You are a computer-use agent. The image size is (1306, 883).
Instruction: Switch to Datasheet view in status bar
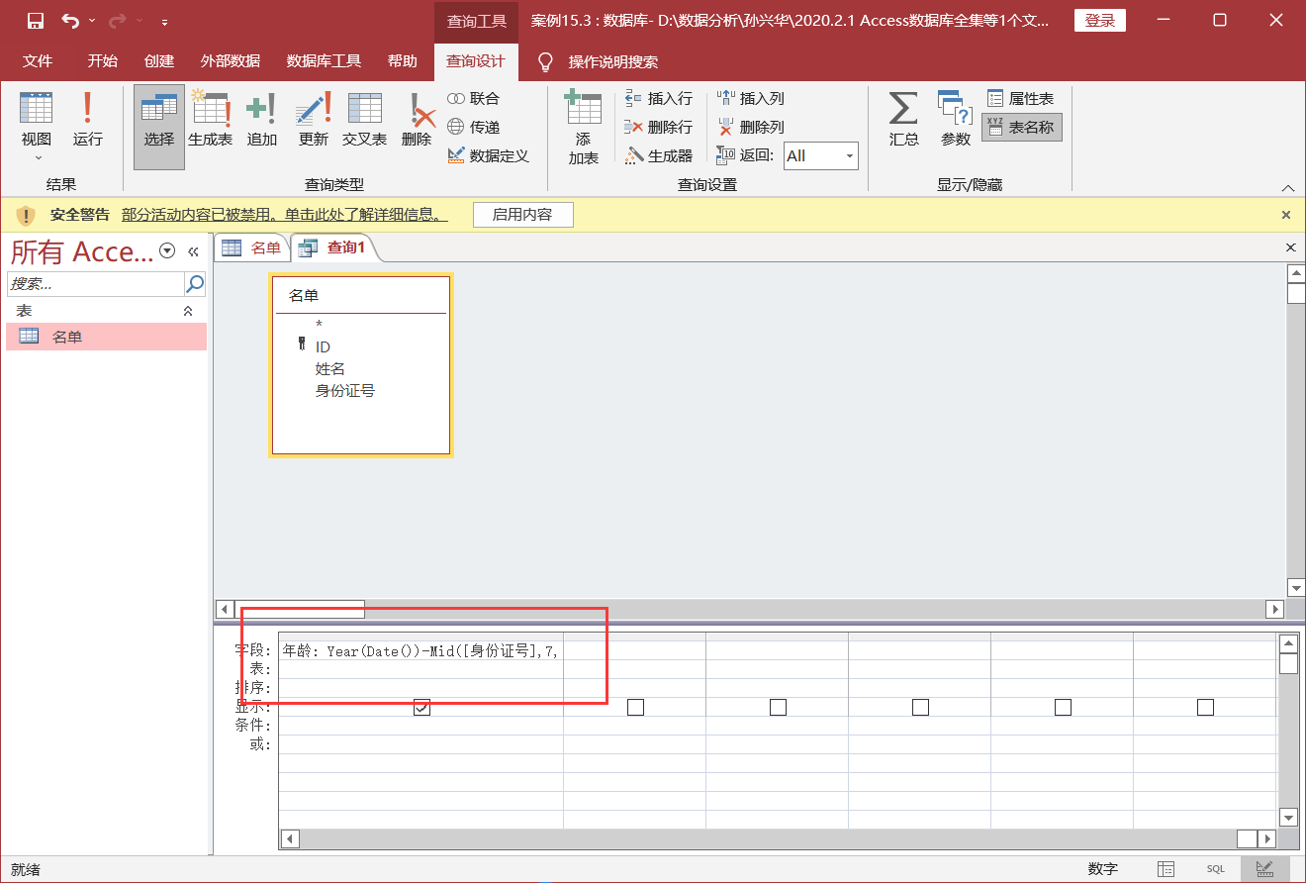pos(1166,869)
